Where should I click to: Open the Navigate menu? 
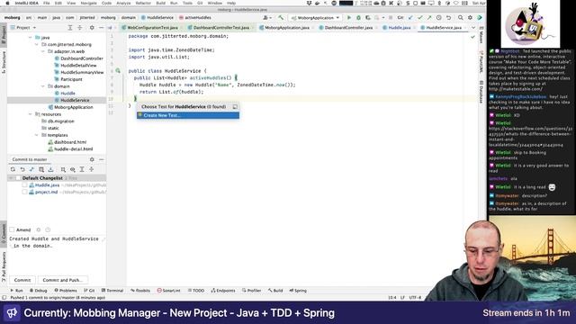tap(88, 3)
